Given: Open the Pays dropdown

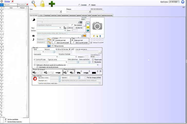Looking at the screenshot, I should tap(60, 28).
